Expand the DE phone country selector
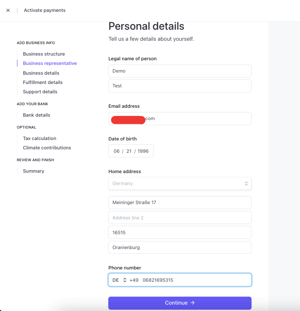Screen dimensions: 300x311 [x=119, y=280]
